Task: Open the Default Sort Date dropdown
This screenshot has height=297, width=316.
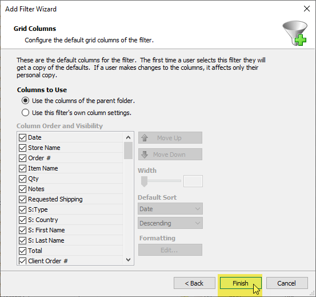Action: point(170,209)
